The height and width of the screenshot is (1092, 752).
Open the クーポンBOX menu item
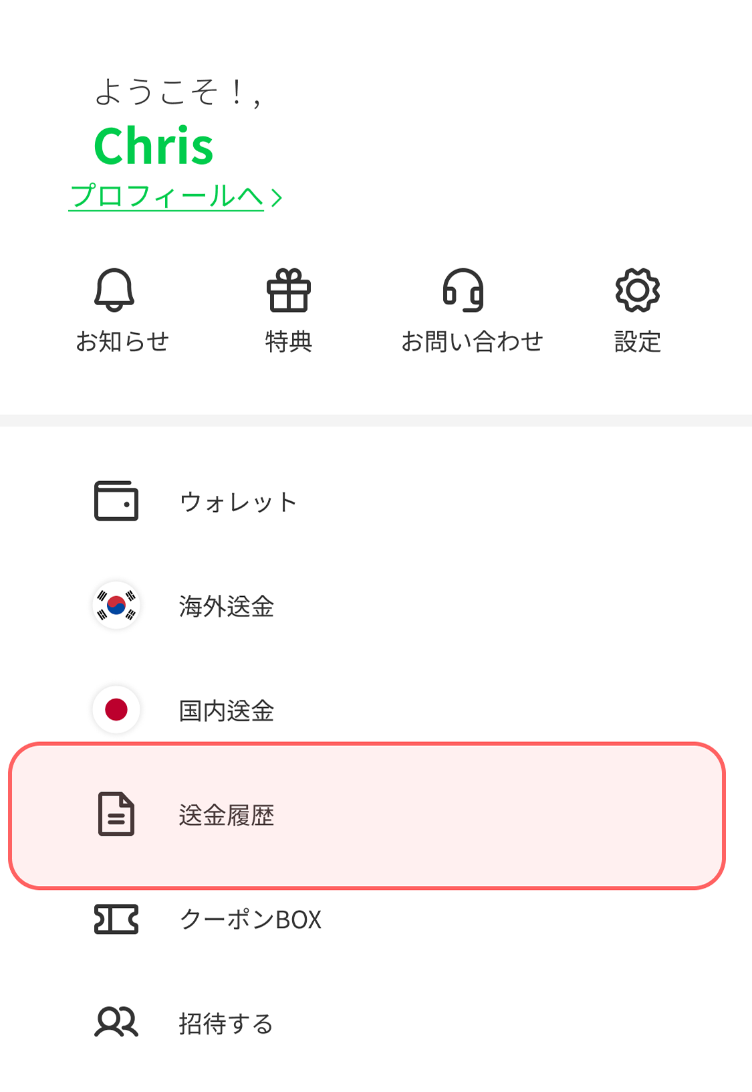point(251,919)
